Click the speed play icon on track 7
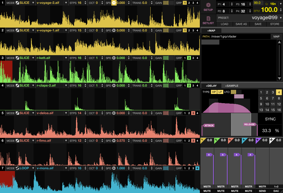This screenshot has width=283, height=193. coord(114,168)
